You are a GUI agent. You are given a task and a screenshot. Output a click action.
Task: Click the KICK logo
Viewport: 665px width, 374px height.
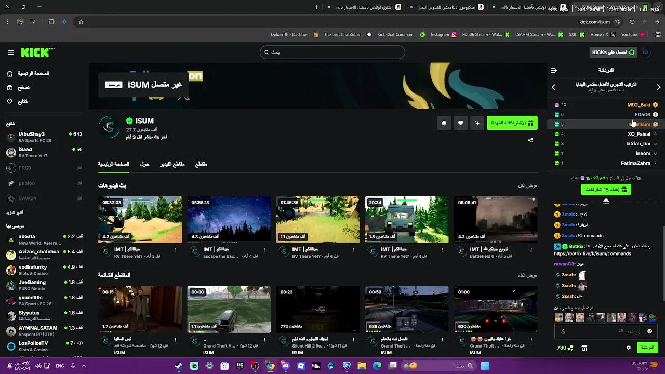pyautogui.click(x=38, y=52)
